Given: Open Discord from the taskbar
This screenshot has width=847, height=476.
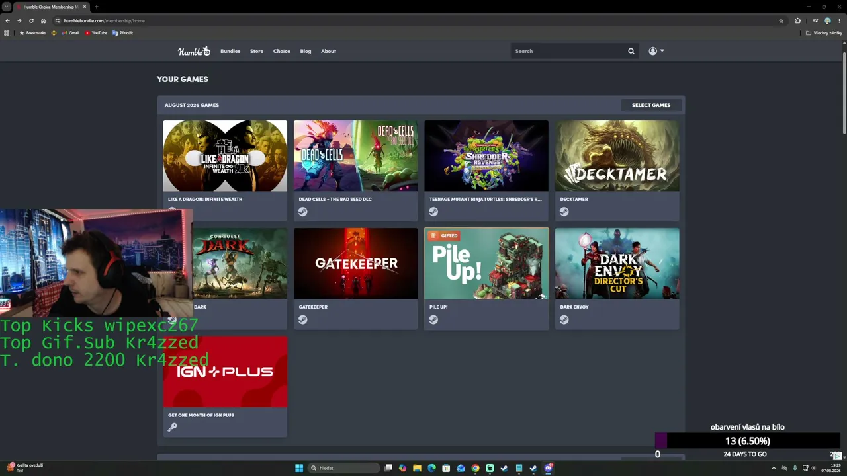Looking at the screenshot, I should coord(549,468).
